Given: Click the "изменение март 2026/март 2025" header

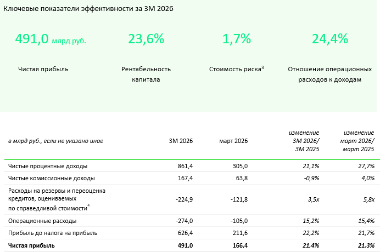Looking at the screenshot, I should (358, 141).
